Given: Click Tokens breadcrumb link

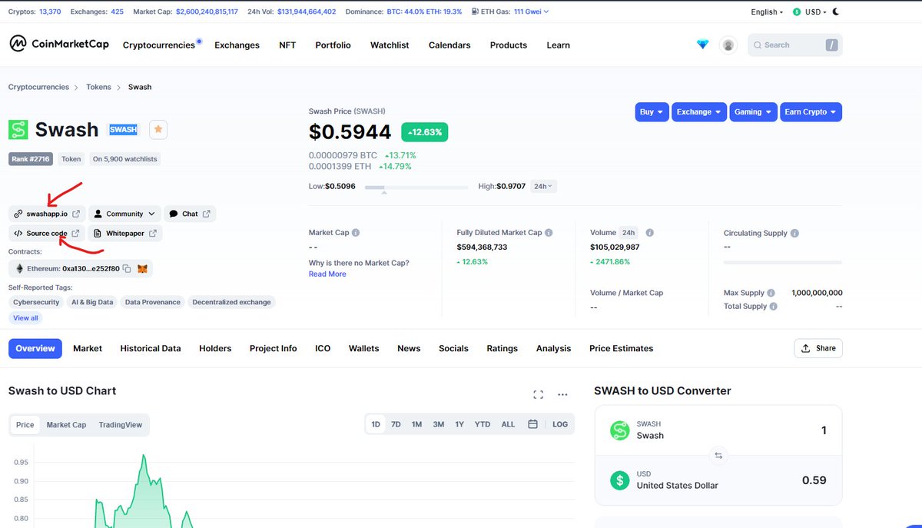Looking at the screenshot, I should pos(98,87).
